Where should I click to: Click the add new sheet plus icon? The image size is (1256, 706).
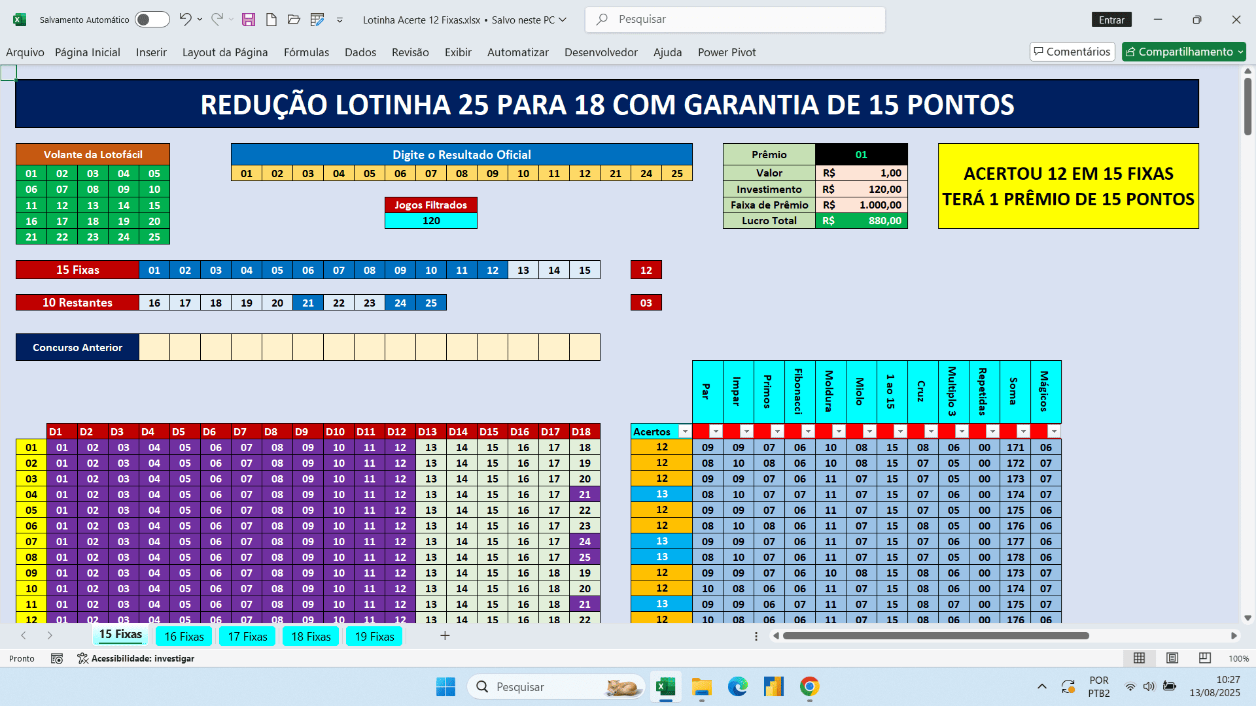pyautogui.click(x=445, y=635)
